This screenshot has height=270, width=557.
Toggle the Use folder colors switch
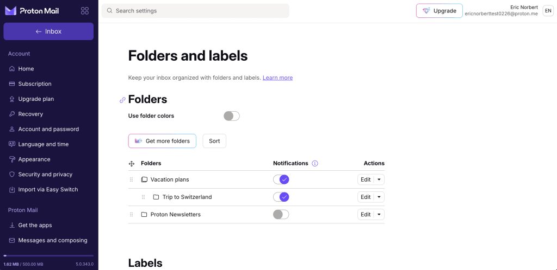[232, 116]
